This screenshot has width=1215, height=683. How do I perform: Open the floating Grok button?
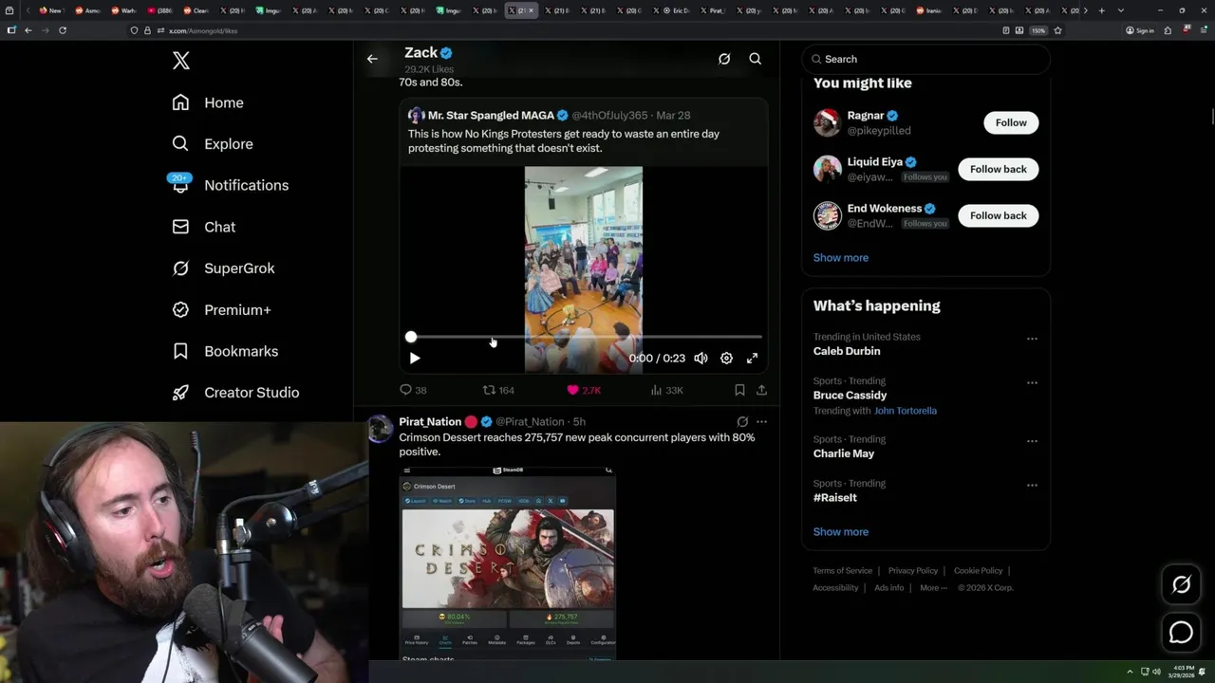tap(1181, 585)
